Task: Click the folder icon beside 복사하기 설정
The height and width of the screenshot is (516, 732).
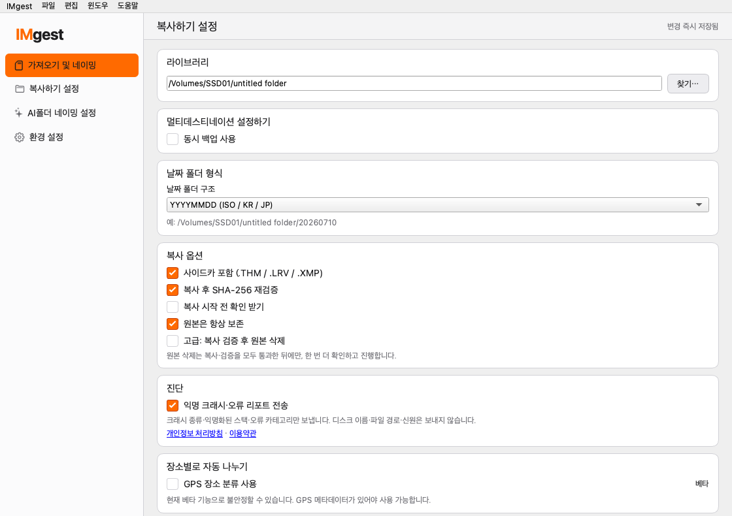Action: click(20, 89)
